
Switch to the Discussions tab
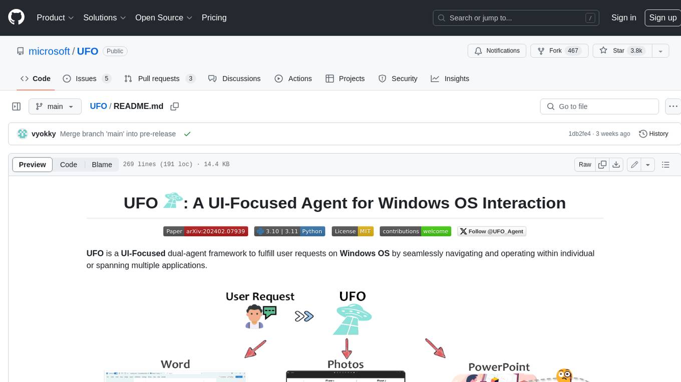pyautogui.click(x=234, y=78)
